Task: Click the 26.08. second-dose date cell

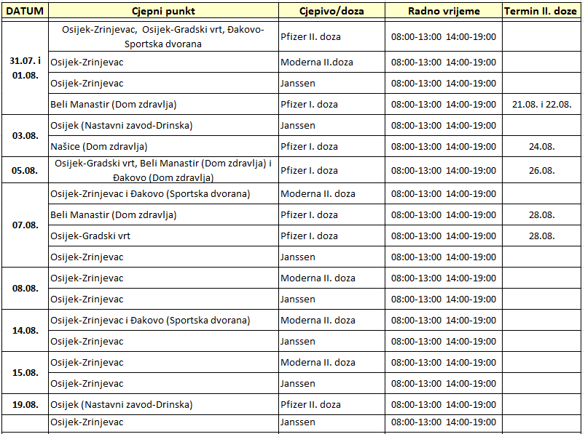Action: pyautogui.click(x=541, y=171)
